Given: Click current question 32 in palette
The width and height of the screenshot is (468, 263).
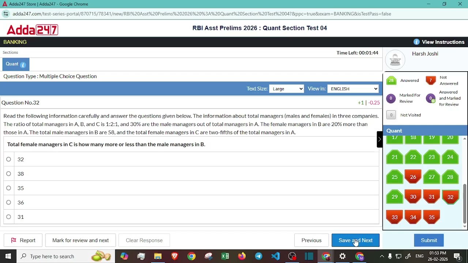Looking at the screenshot, I should (x=450, y=197).
